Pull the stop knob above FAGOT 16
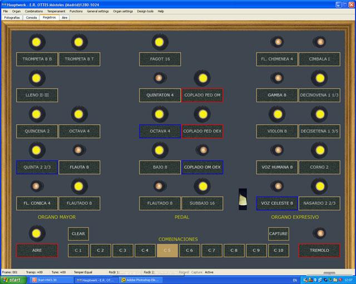The image size is (356, 284). (160, 42)
